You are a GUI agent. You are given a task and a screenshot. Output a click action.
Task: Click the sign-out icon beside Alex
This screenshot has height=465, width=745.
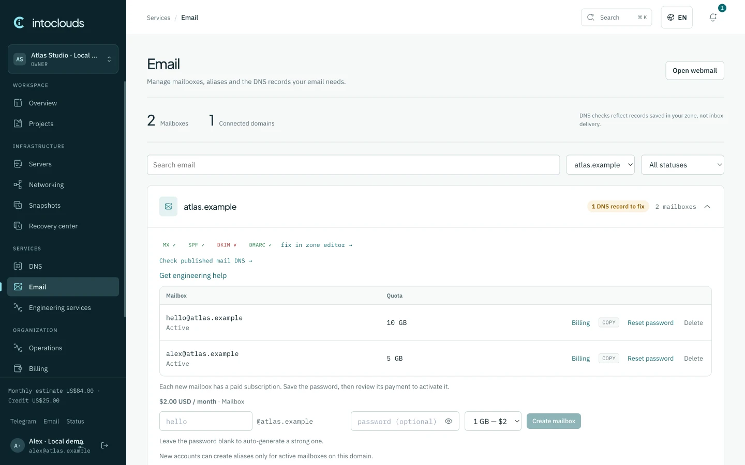pos(105,445)
